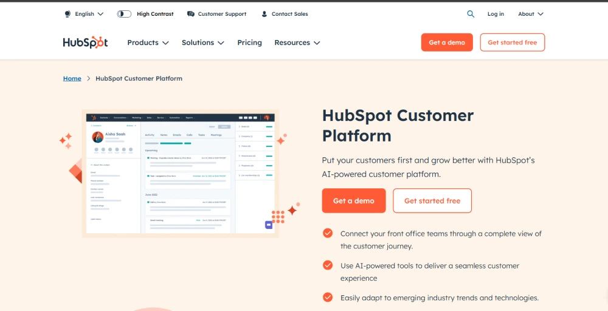Screen dimensions: 608x311
Task: Go to the Pricing page
Action: click(x=249, y=43)
